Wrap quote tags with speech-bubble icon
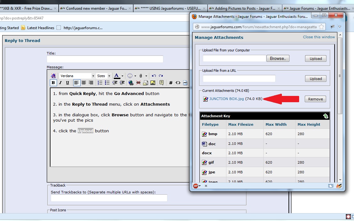 pos(161,83)
